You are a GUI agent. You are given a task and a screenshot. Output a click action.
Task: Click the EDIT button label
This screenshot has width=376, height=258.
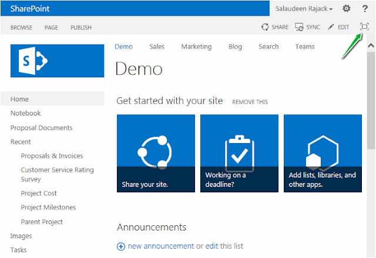tap(343, 27)
